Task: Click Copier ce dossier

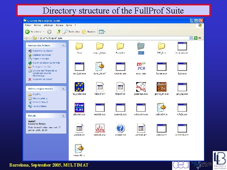Action: click(x=39, y=59)
